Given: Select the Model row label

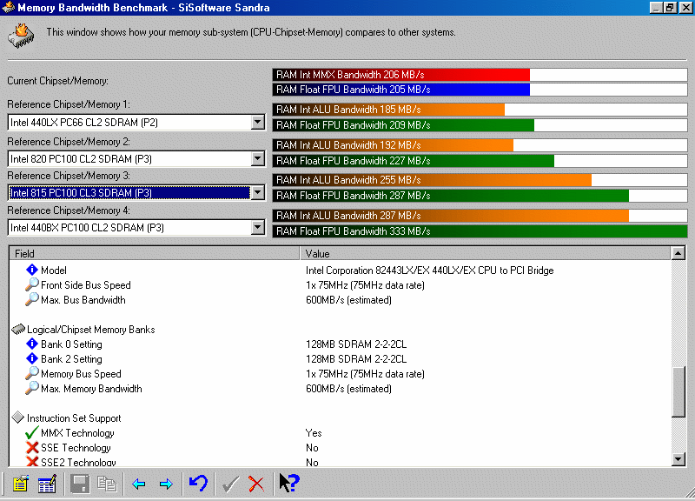Looking at the screenshot, I should coord(54,271).
